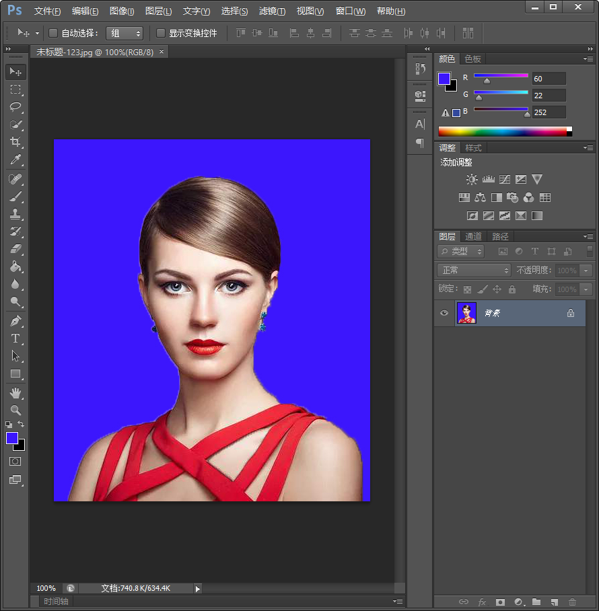Open the 滤镜(T) menu
The height and width of the screenshot is (611, 599).
coord(272,11)
